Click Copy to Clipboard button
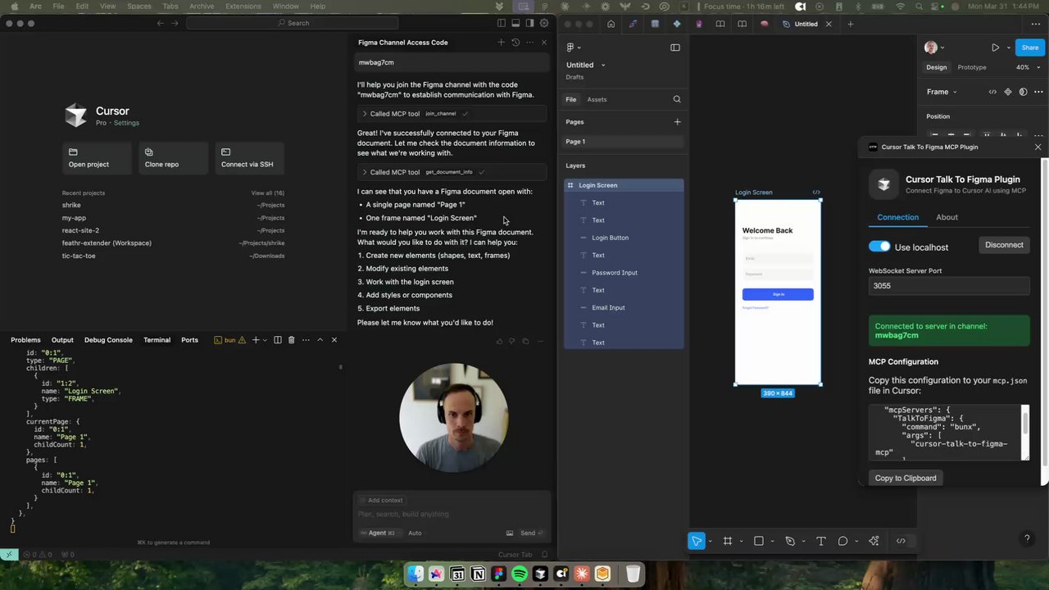The width and height of the screenshot is (1049, 590). tap(906, 478)
